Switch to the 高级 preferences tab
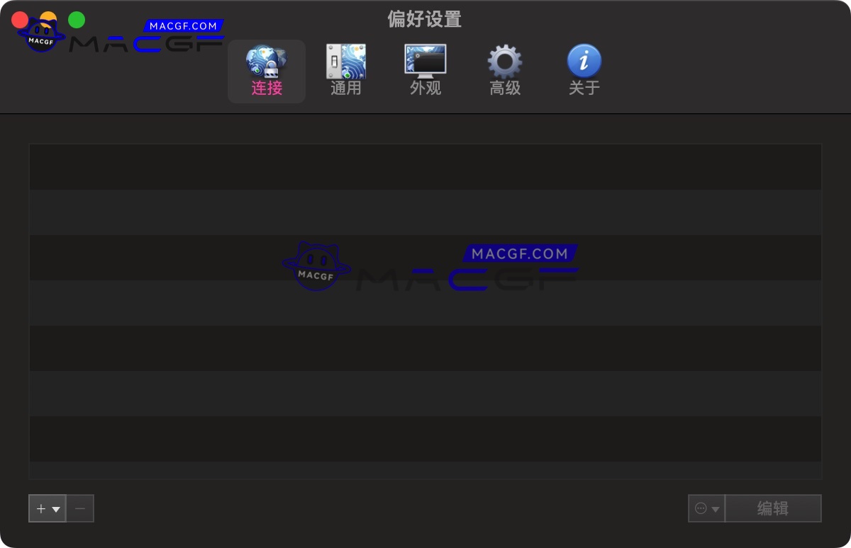 pos(504,69)
